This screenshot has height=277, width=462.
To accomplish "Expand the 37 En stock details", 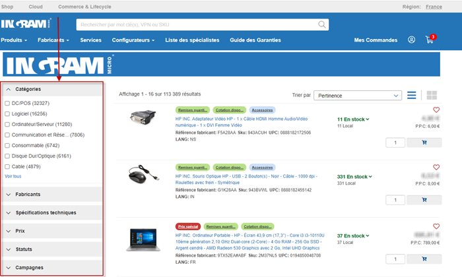I will click(353, 236).
